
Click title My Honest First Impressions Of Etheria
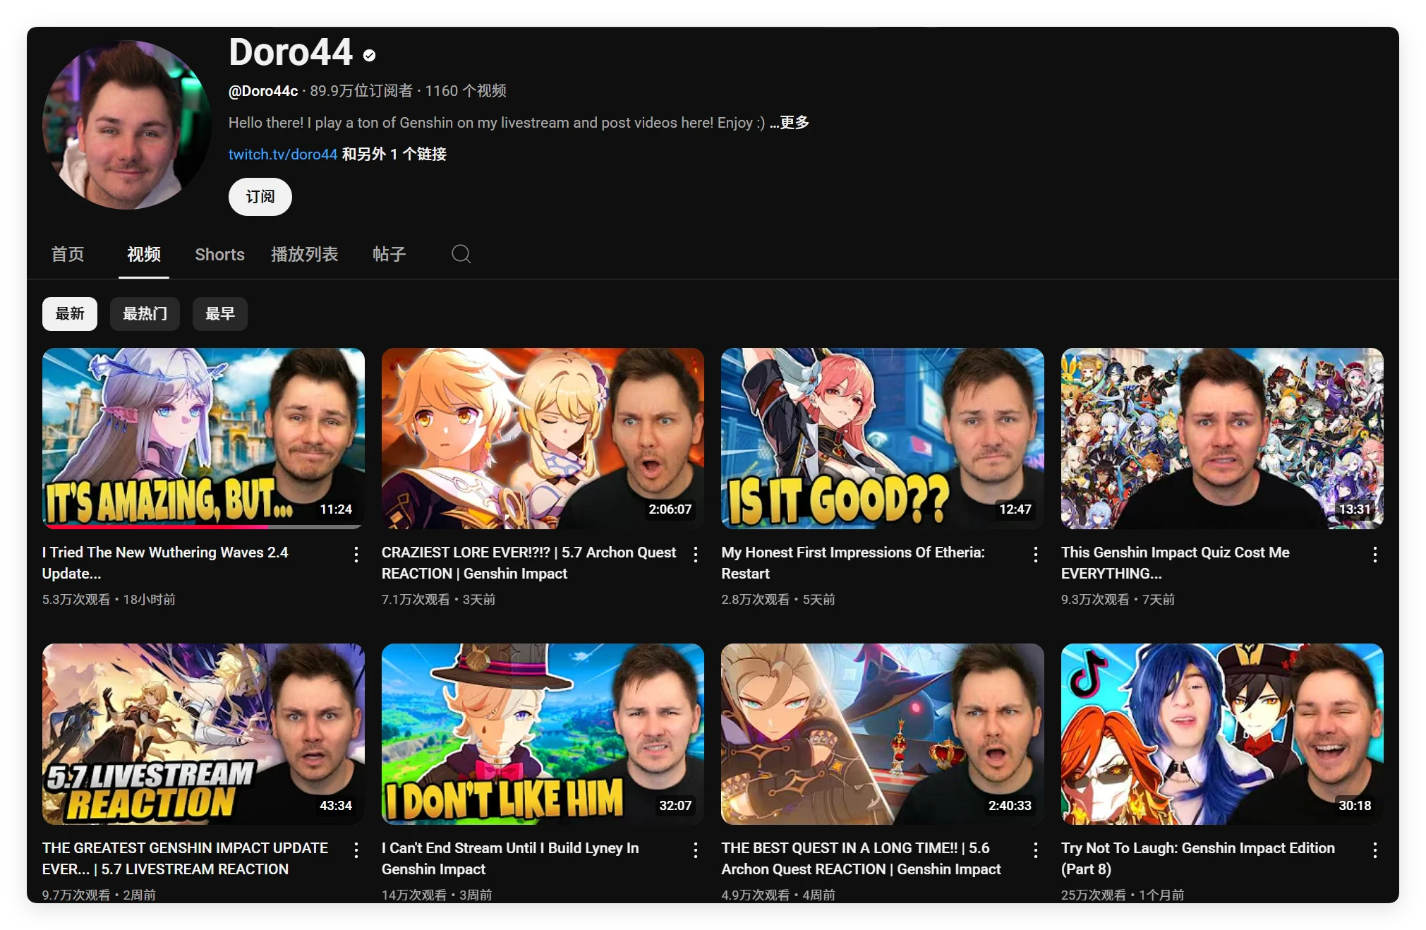click(853, 563)
